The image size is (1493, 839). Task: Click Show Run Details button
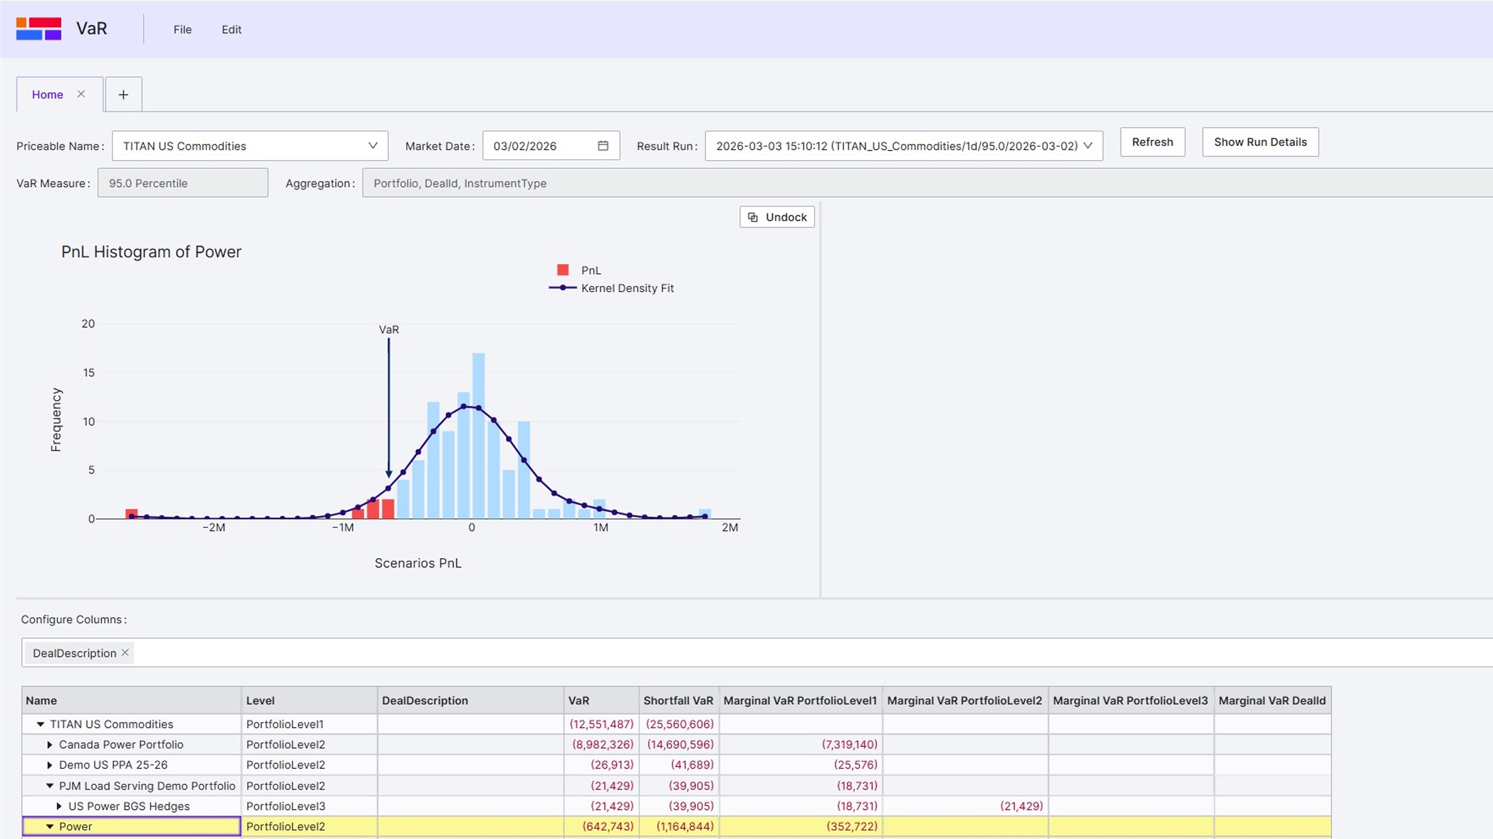(1260, 142)
